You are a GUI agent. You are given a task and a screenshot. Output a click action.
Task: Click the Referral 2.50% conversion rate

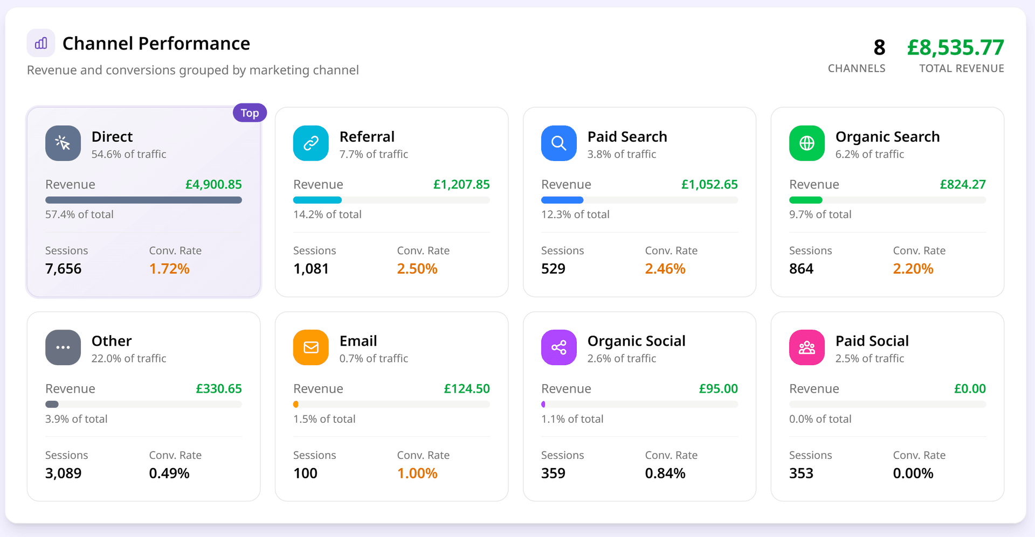coord(417,269)
